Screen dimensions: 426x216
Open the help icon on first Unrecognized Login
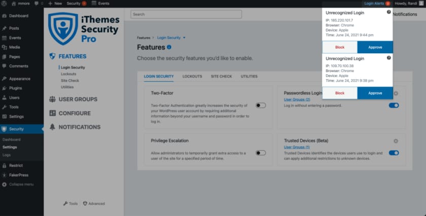(389, 12)
